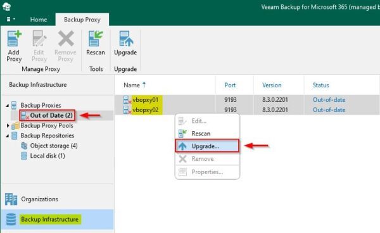Select Local disk (1) tree item
380x233 pixels.
click(x=47, y=156)
